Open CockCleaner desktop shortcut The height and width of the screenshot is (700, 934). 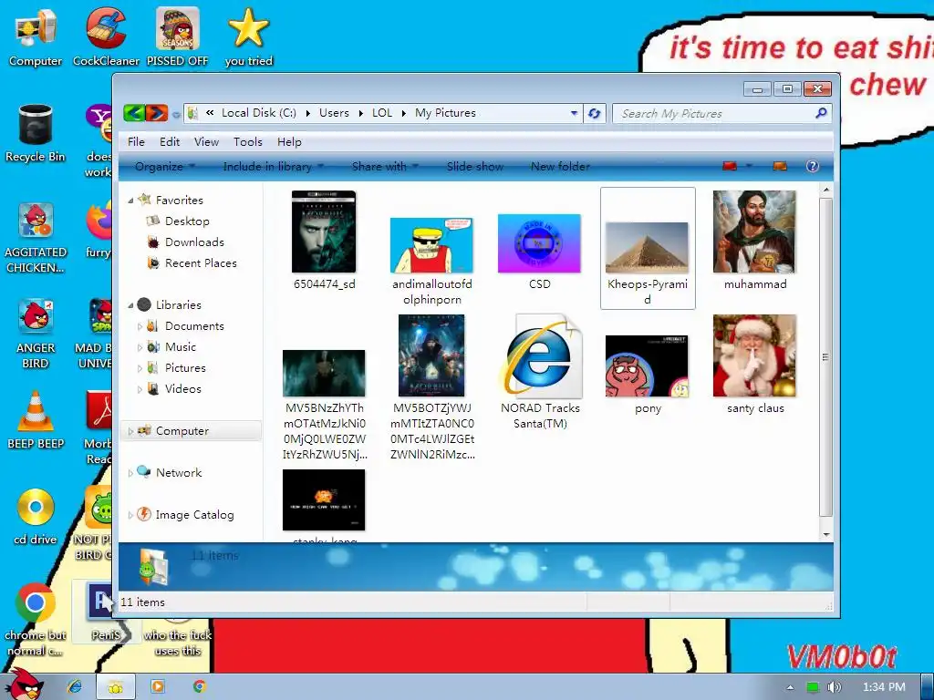pyautogui.click(x=106, y=37)
